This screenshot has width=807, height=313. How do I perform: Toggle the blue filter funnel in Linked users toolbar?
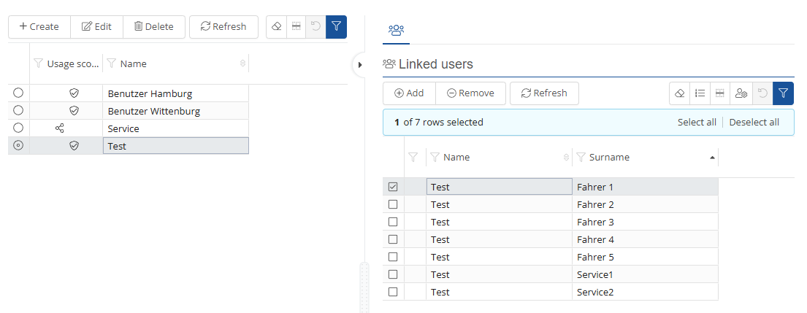click(783, 93)
